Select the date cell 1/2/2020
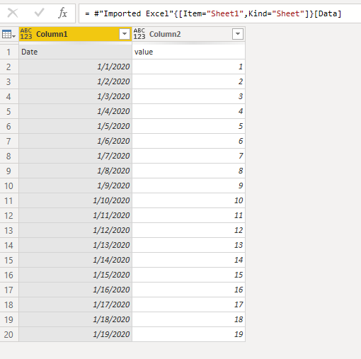The image size is (361, 359). pyautogui.click(x=75, y=81)
